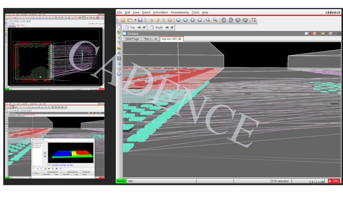Click the pan right arrow icon

[185, 20]
